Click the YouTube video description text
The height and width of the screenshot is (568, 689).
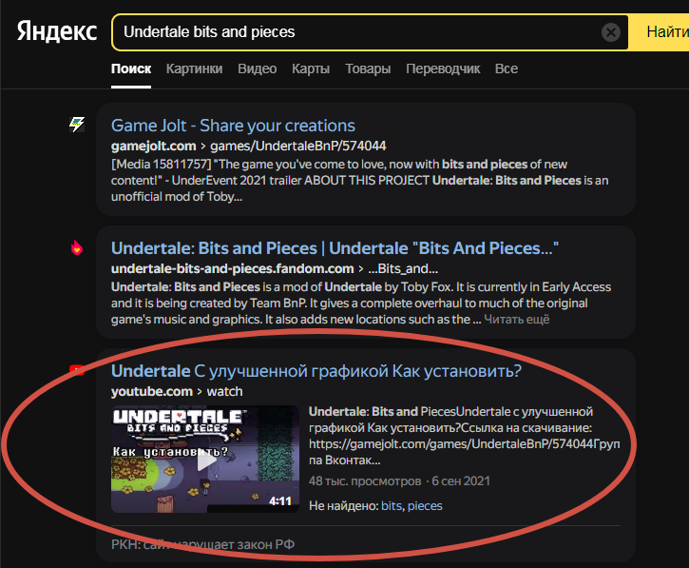(x=465, y=436)
